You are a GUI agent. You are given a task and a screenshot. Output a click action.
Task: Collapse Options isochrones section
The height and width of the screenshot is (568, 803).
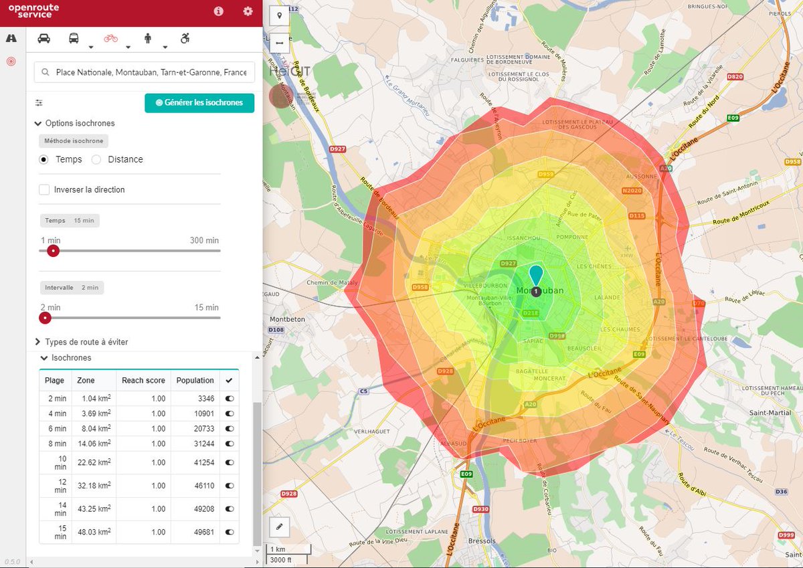(x=74, y=123)
